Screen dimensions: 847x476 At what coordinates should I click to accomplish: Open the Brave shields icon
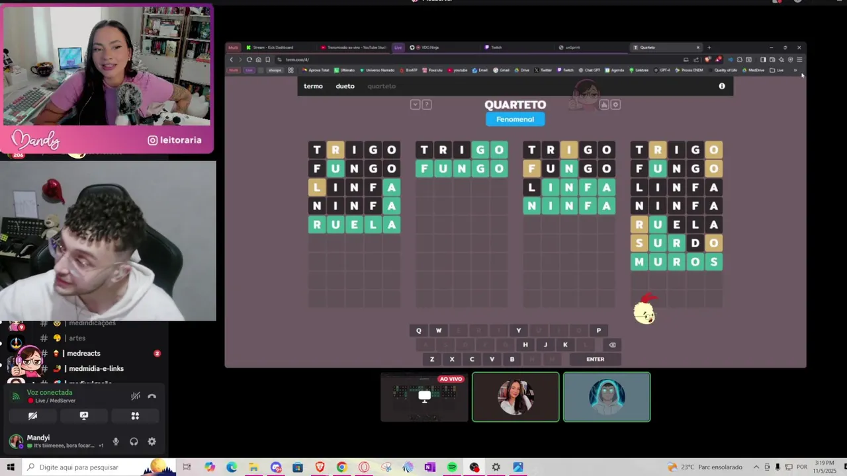click(707, 59)
